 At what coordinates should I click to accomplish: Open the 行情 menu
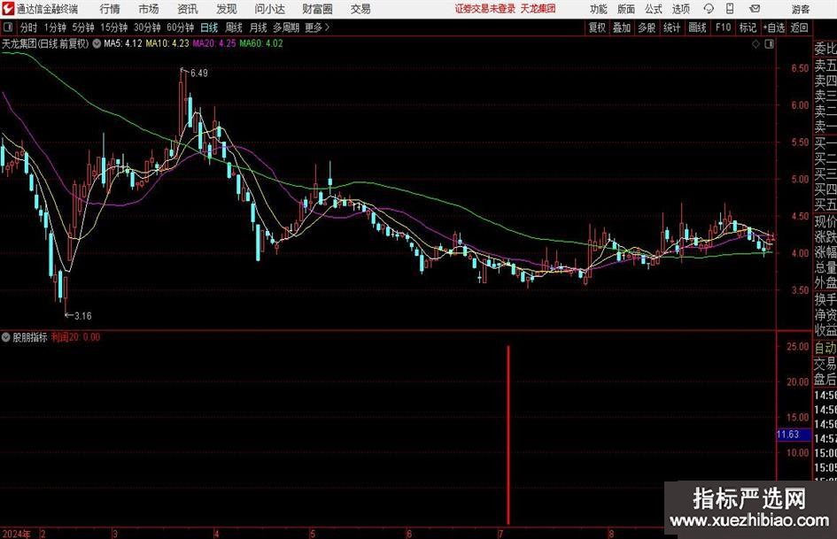point(110,9)
